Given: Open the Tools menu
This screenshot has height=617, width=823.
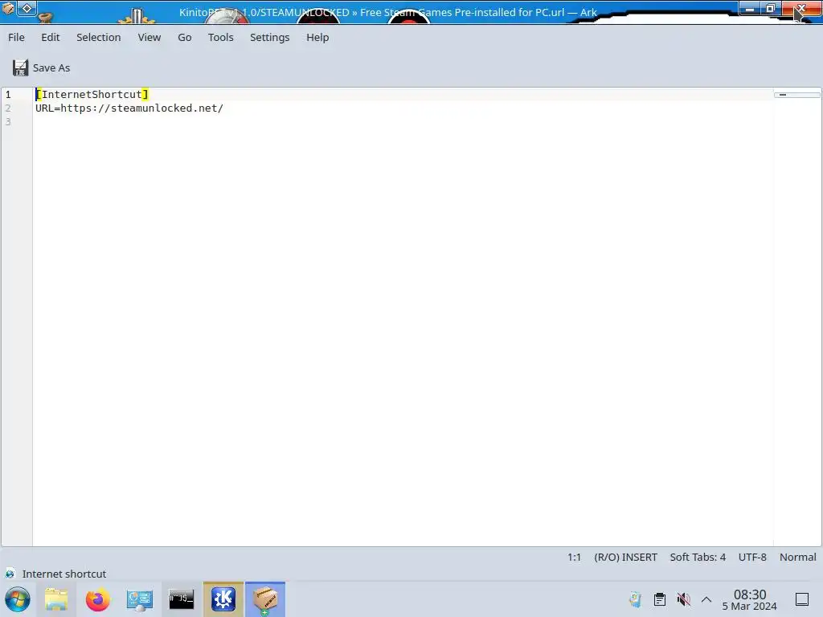Looking at the screenshot, I should (x=220, y=37).
